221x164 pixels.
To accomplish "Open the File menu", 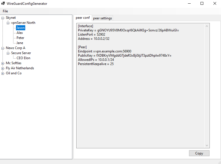I will click(5, 11).
